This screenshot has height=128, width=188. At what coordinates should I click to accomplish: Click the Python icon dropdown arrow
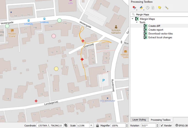click(144, 10)
